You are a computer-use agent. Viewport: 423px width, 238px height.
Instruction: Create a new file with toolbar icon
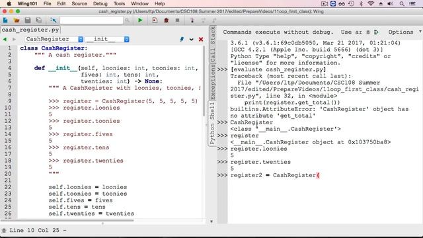(5, 20)
